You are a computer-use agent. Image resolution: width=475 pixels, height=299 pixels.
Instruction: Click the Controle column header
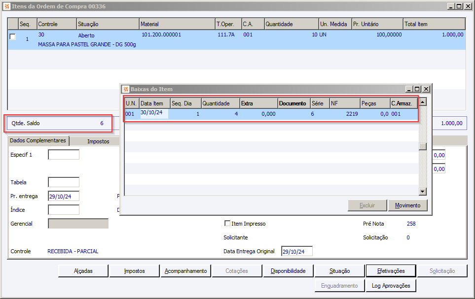click(57, 24)
